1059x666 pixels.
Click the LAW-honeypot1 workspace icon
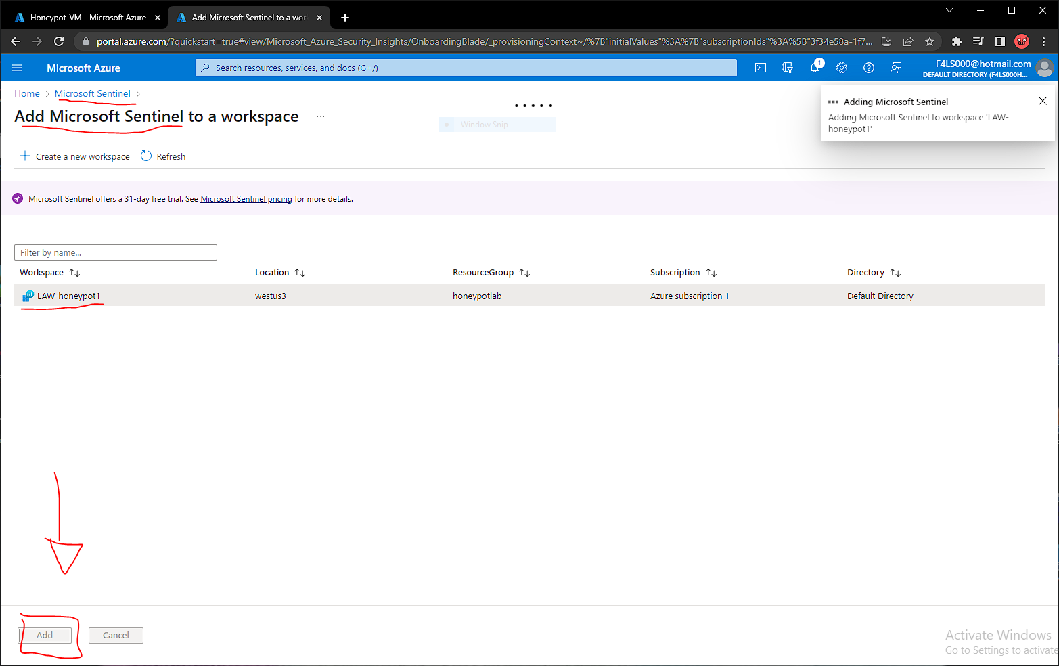click(28, 296)
